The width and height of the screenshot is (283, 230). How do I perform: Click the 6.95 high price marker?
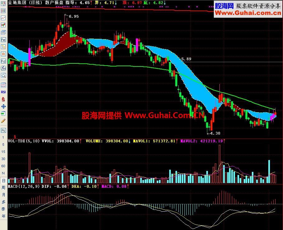74,16
